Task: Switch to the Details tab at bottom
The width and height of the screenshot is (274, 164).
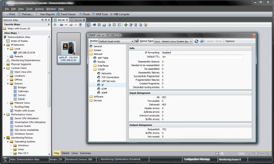Action: point(65,153)
